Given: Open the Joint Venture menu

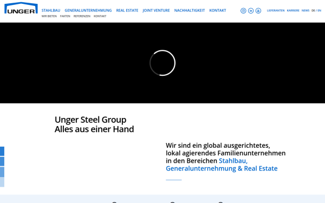Looking at the screenshot, I should point(156,10).
